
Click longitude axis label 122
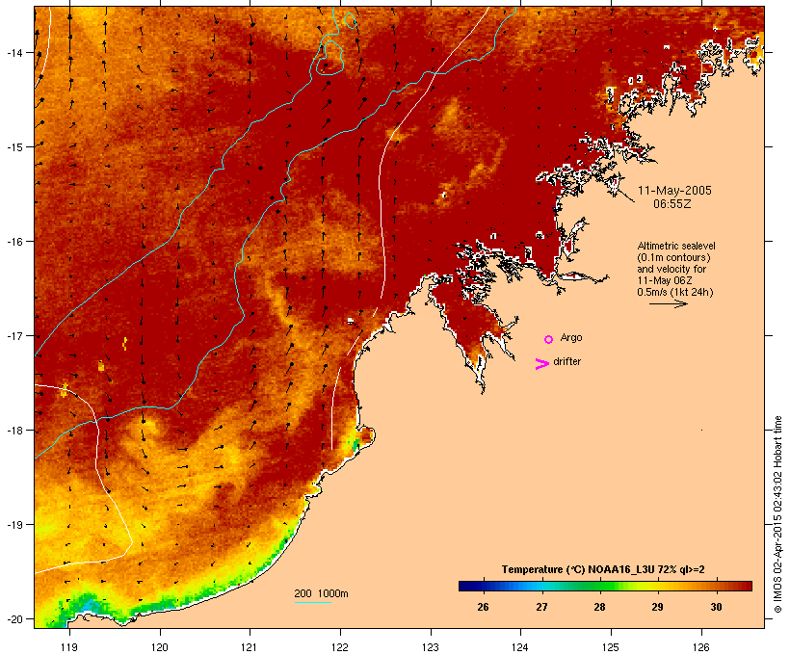pos(340,647)
